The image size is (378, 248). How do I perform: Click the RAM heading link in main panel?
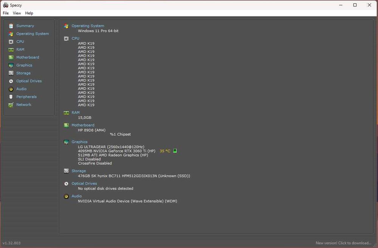tap(76, 112)
